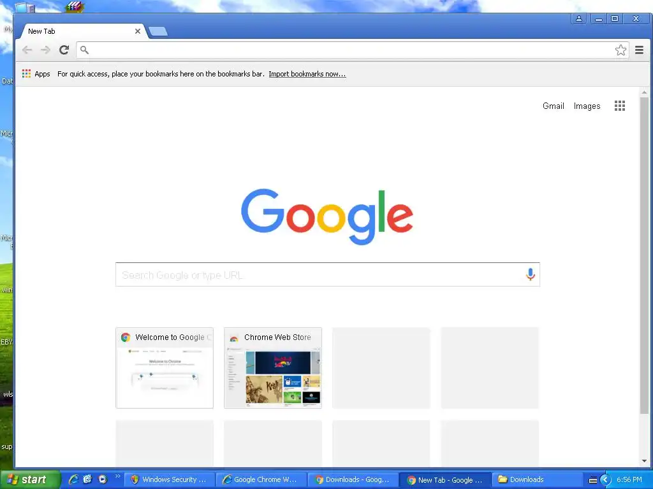The width and height of the screenshot is (653, 489).
Task: Click the keyboard icon in system tray
Action: click(x=593, y=480)
